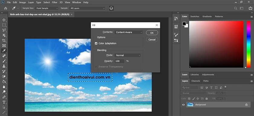This screenshot has height=116, width=254.
Task: Open the Select menu
Action: tap(47, 2)
